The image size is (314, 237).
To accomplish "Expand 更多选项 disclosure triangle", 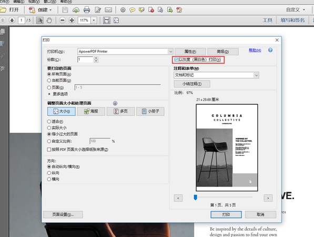I will click(x=49, y=94).
